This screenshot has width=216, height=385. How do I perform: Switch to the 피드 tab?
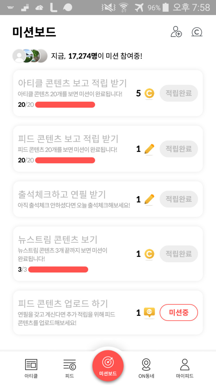point(69,368)
